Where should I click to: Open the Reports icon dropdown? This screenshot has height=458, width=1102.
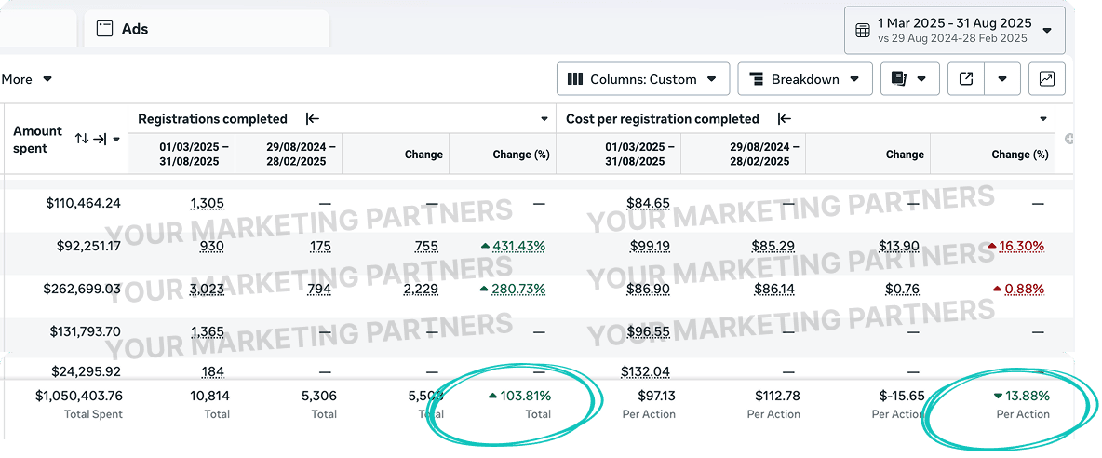(x=910, y=79)
